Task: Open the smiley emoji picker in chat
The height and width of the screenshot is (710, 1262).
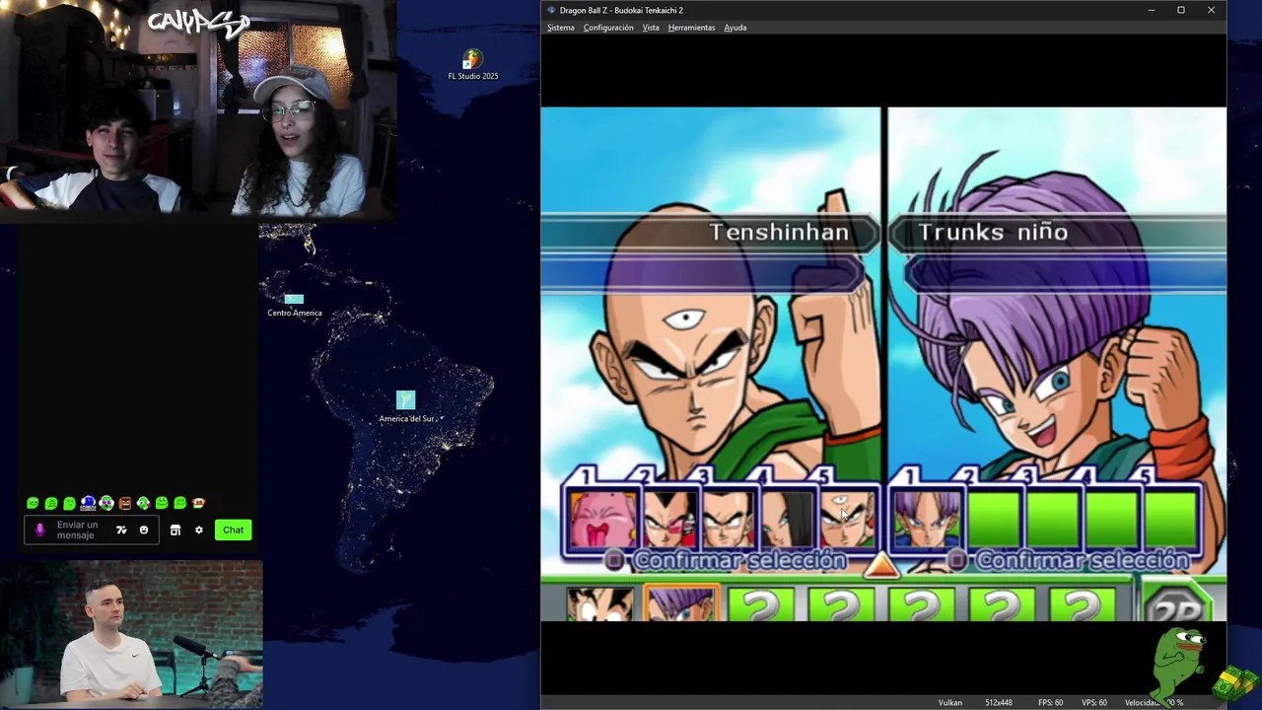Action: tap(144, 530)
